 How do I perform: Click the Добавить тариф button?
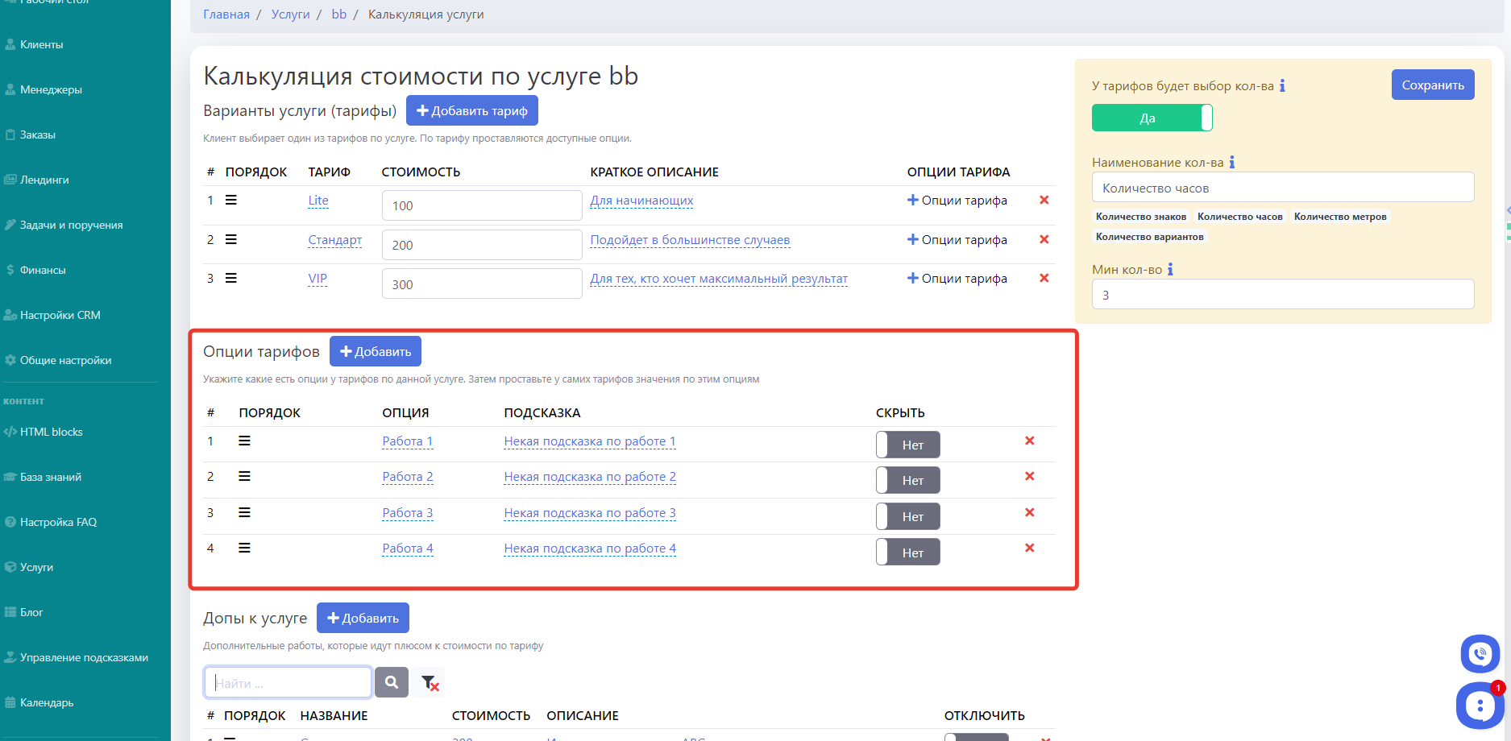pos(471,111)
